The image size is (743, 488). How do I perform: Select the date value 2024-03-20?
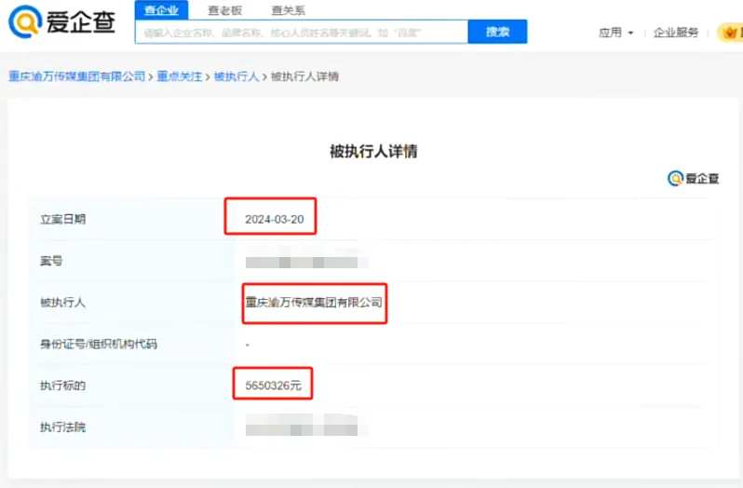point(275,220)
